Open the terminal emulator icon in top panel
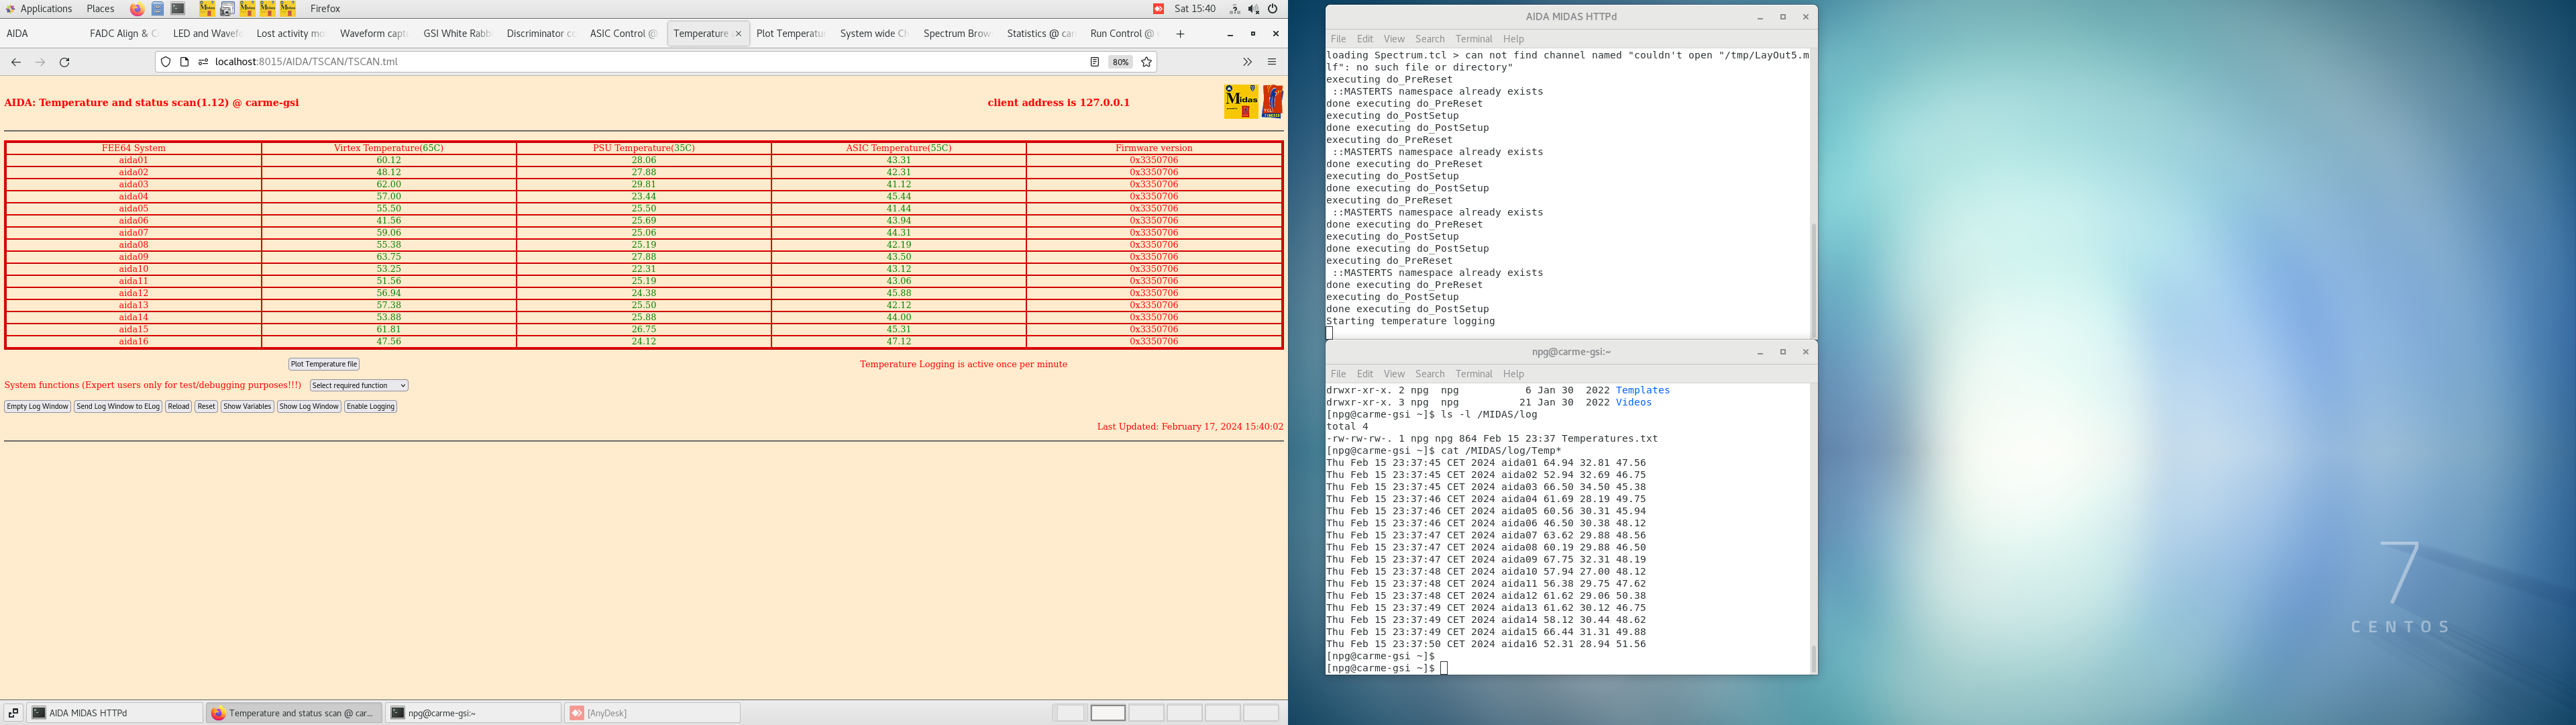The height and width of the screenshot is (725, 2576). pos(177,8)
